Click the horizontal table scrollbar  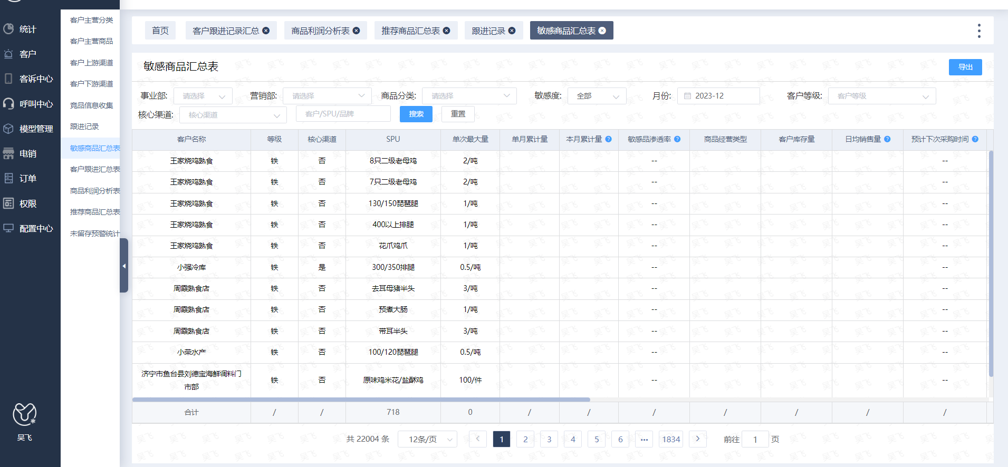[361, 400]
